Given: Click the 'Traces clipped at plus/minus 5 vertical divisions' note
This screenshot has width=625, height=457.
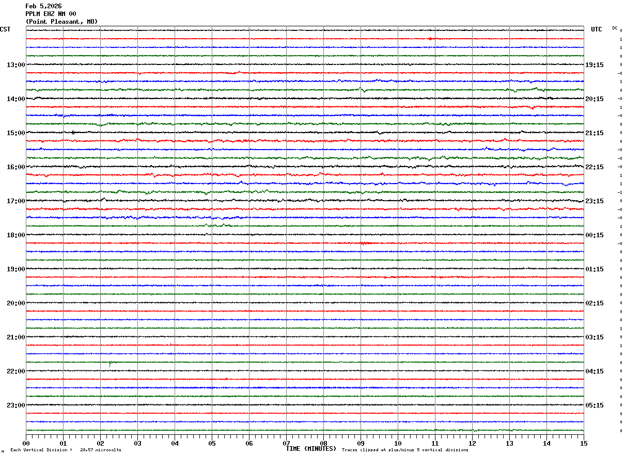Looking at the screenshot, I should [405, 450].
